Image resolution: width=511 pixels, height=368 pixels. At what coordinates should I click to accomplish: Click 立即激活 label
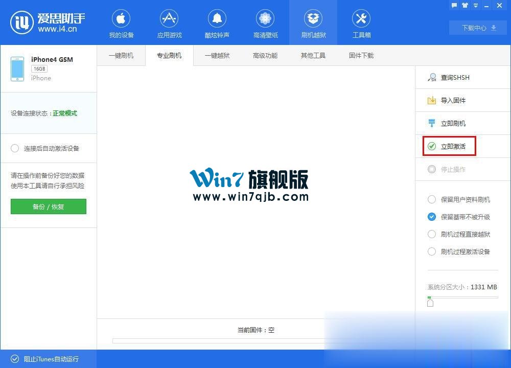[453, 146]
